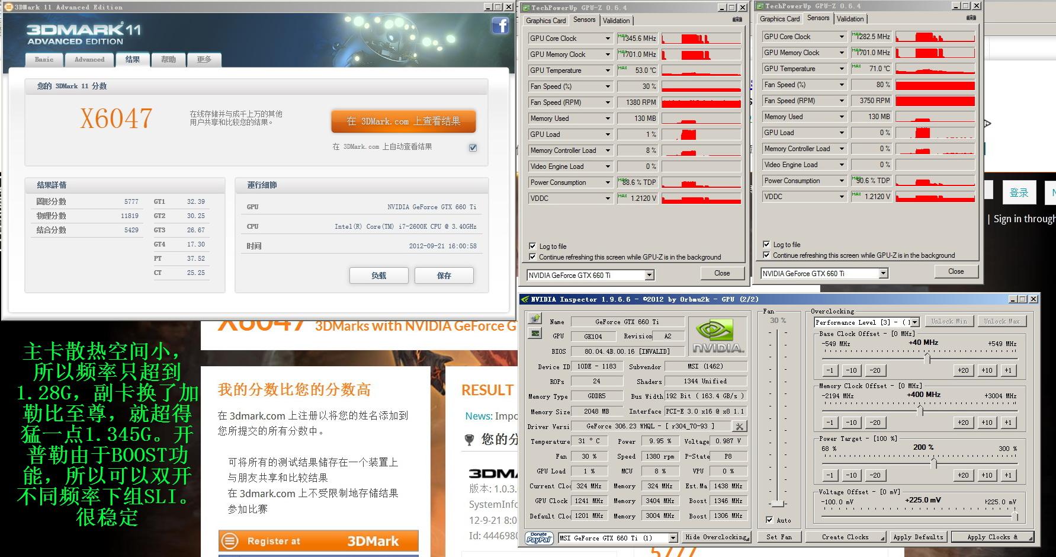Switch to Validation tab in right GPU-Z
Screen dimensions: 1056x557
pyautogui.click(x=850, y=19)
